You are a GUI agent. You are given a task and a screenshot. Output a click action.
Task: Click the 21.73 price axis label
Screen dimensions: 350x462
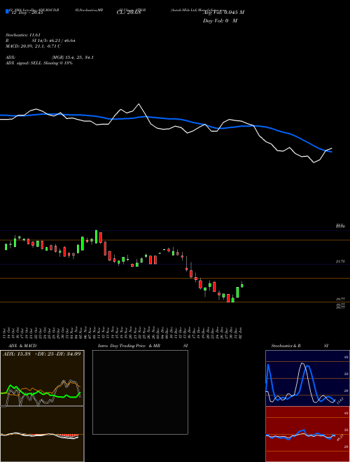(340, 261)
